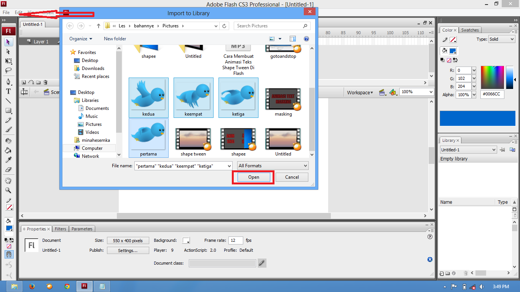Image resolution: width=520 pixels, height=292 pixels.
Task: Open the Workspace dropdown
Action: tap(360, 92)
